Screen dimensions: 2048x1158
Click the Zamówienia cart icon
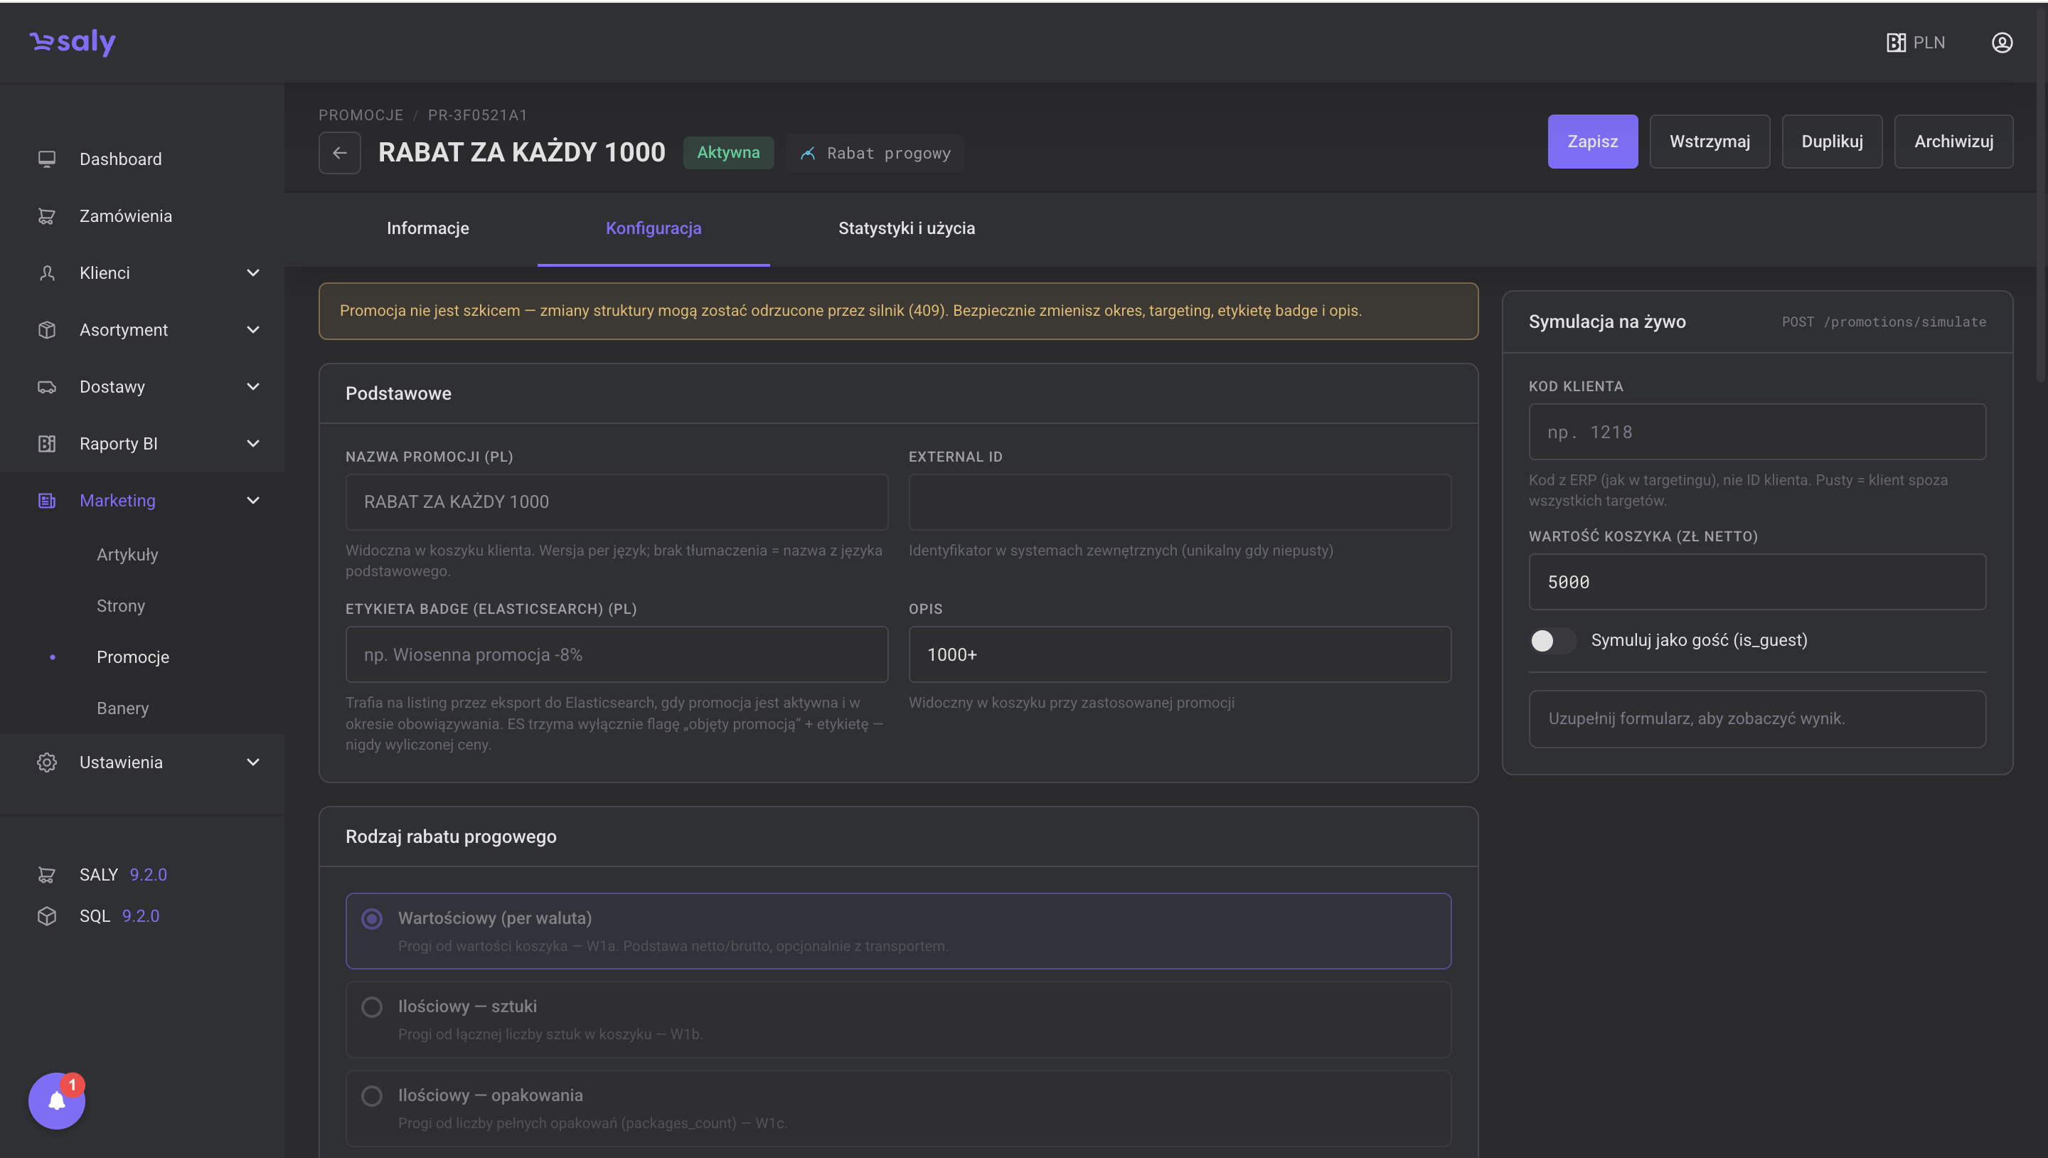47,216
